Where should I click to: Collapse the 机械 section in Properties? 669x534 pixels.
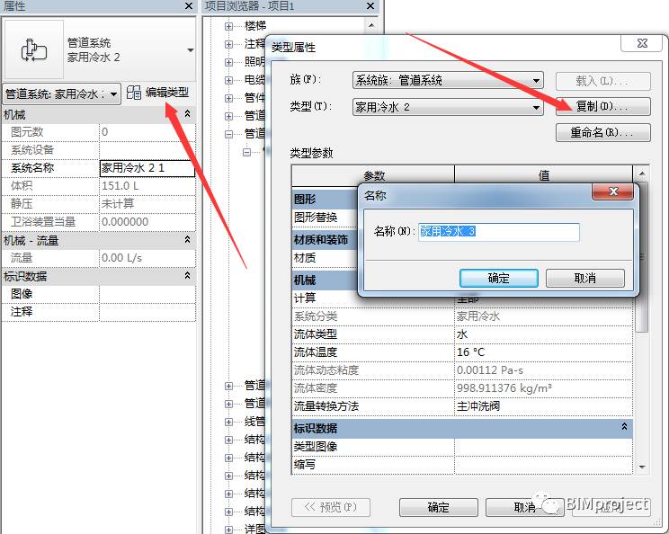point(187,114)
